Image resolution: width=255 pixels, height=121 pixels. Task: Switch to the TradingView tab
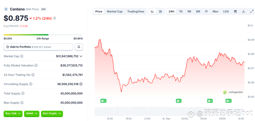click(136, 12)
